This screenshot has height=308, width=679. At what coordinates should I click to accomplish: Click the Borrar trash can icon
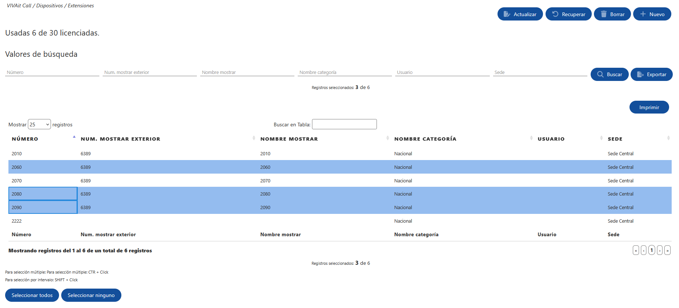tap(603, 14)
